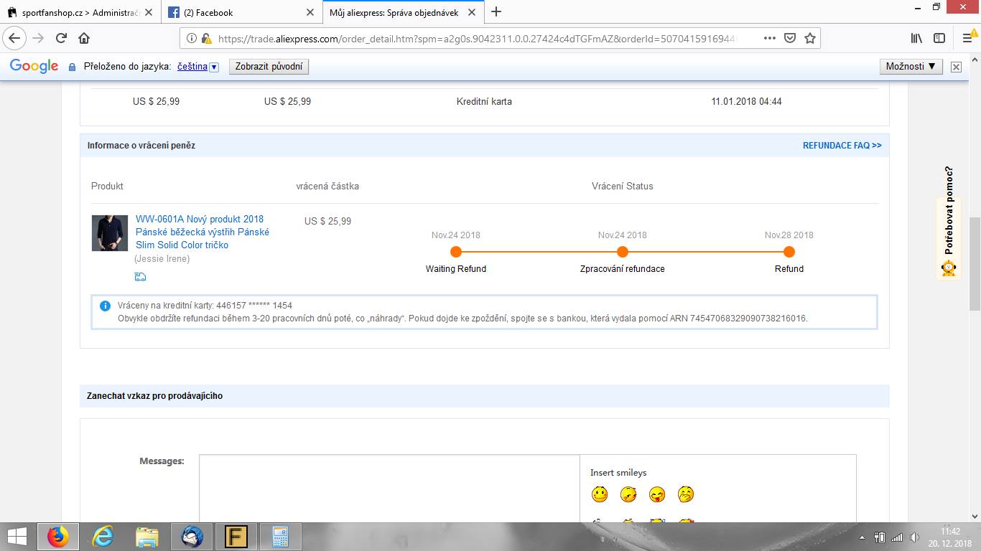Open the page actions three-dot menu

769,39
